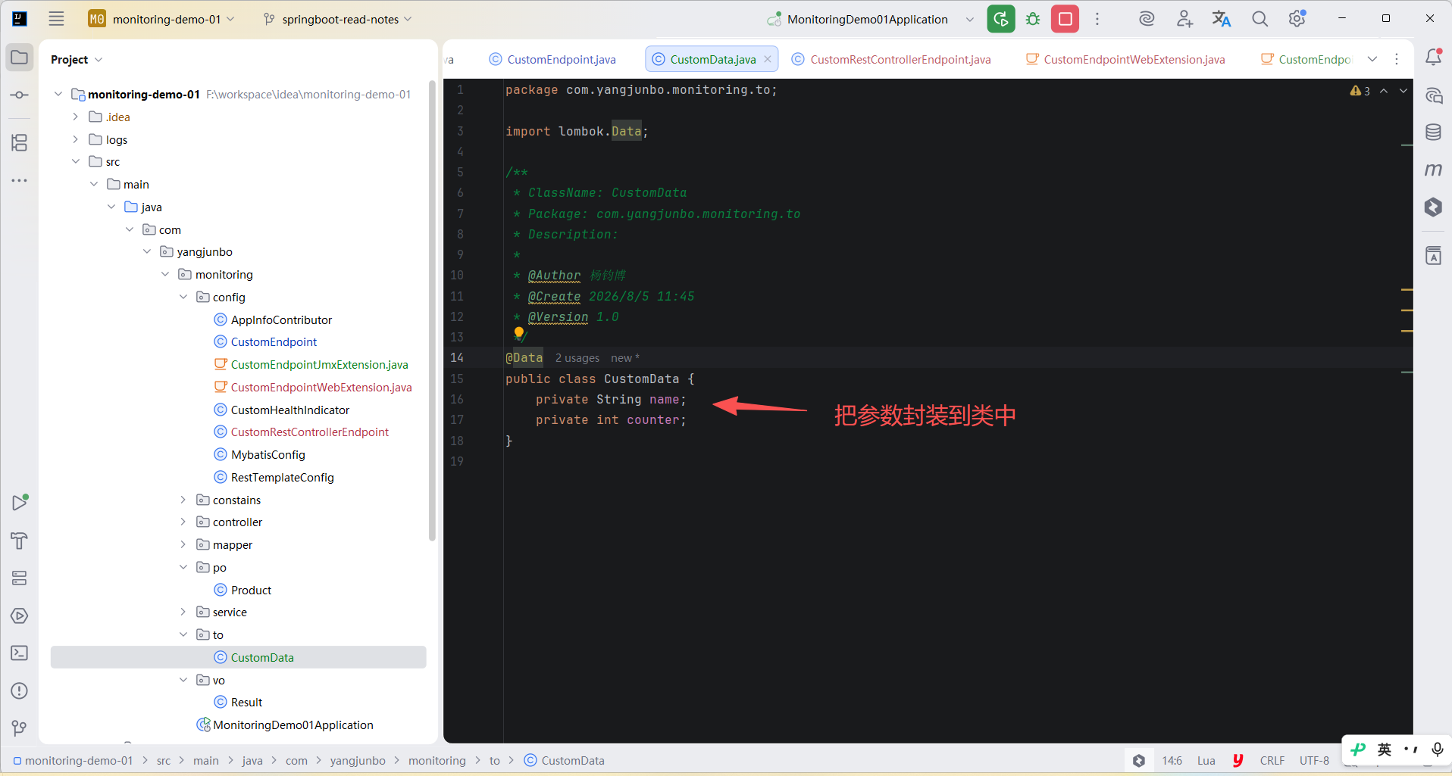This screenshot has width=1452, height=776.
Task: Open the Problems tool window
Action: pyautogui.click(x=20, y=690)
